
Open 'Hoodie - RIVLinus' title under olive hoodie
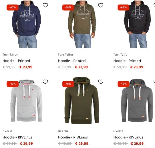tap(73, 137)
